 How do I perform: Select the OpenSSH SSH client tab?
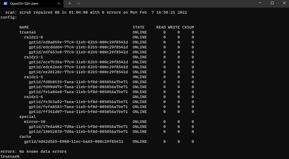tap(32, 4)
